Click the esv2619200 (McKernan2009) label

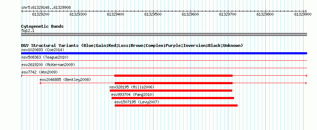click(x=48, y=65)
